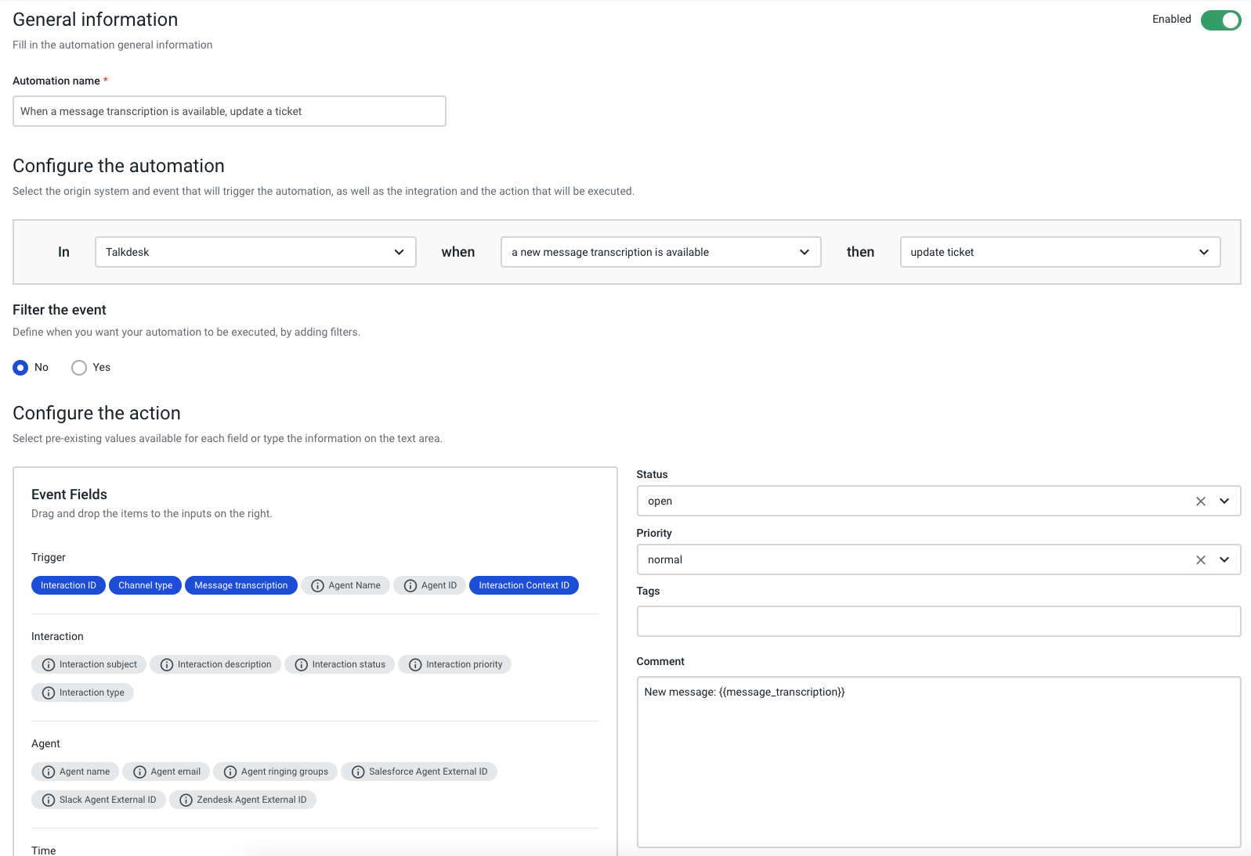Click the info icon on Agent ID chip
1251x856 pixels.
[410, 585]
